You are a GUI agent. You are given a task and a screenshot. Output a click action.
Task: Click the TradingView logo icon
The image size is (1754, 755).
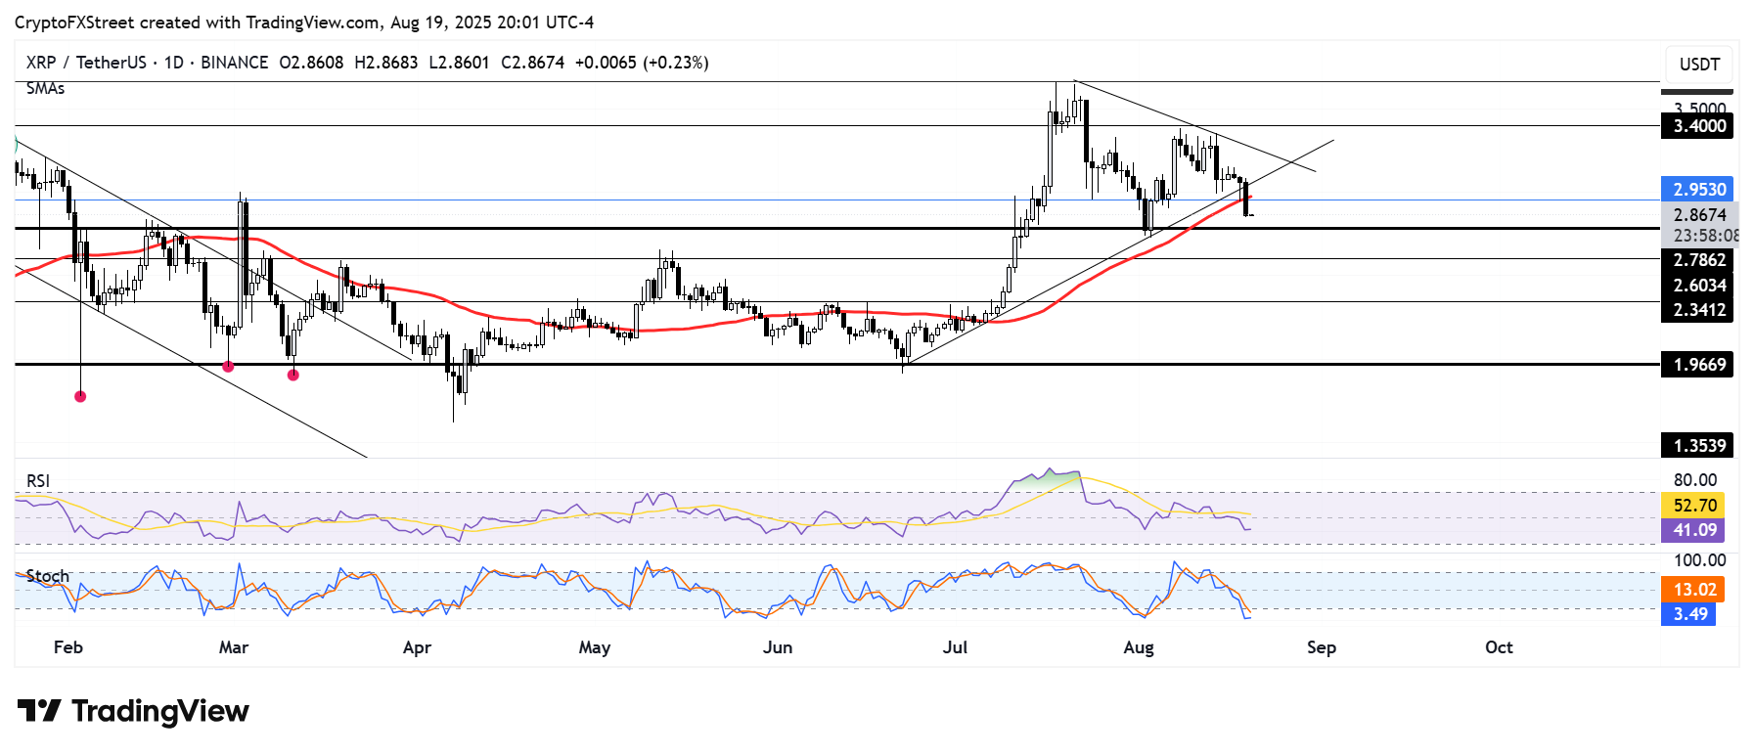coord(39,711)
